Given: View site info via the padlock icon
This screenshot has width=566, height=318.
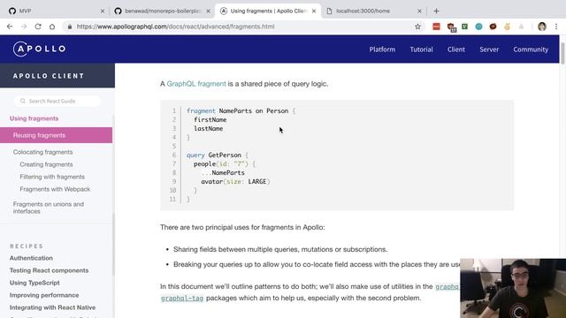Looking at the screenshot, I should [x=70, y=26].
